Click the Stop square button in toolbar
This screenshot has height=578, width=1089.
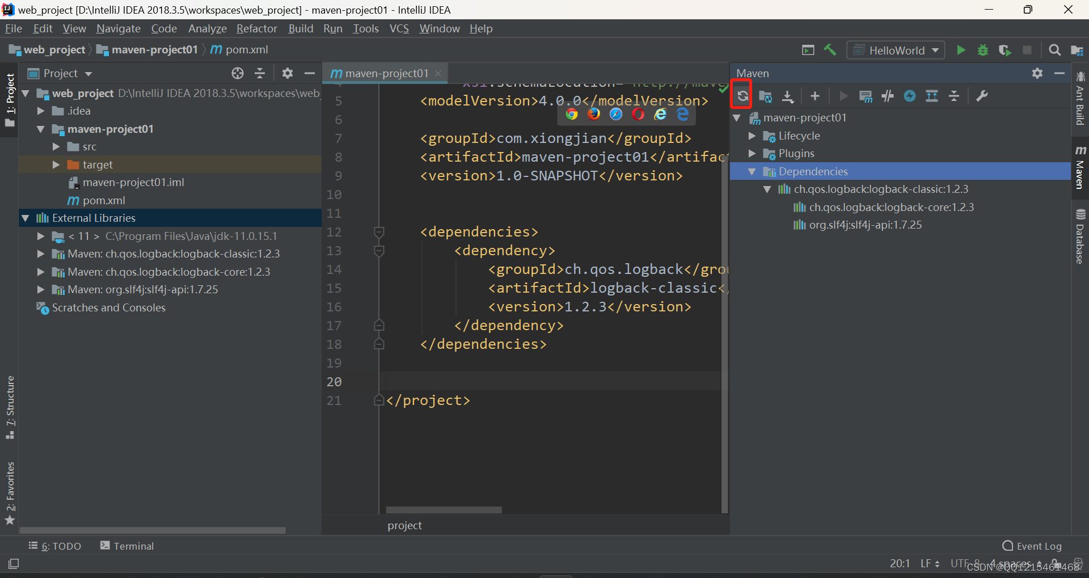tap(1027, 50)
